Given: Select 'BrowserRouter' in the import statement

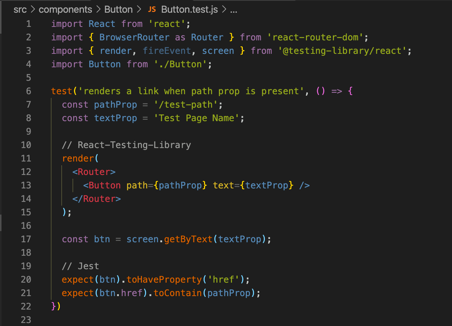Looking at the screenshot, I should pos(134,37).
